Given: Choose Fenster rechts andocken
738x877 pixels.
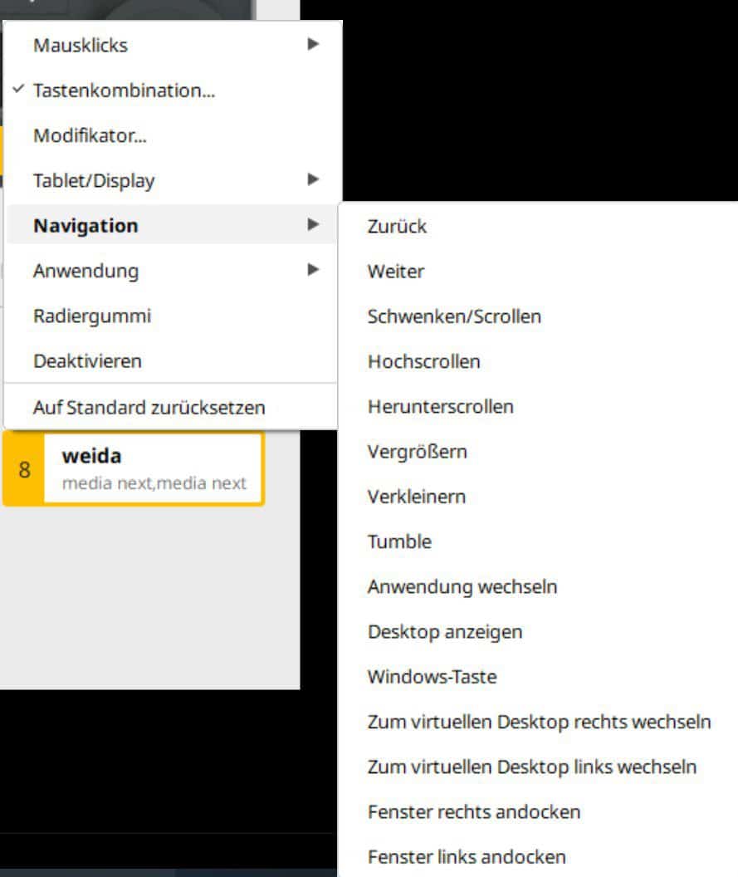Looking at the screenshot, I should (473, 811).
